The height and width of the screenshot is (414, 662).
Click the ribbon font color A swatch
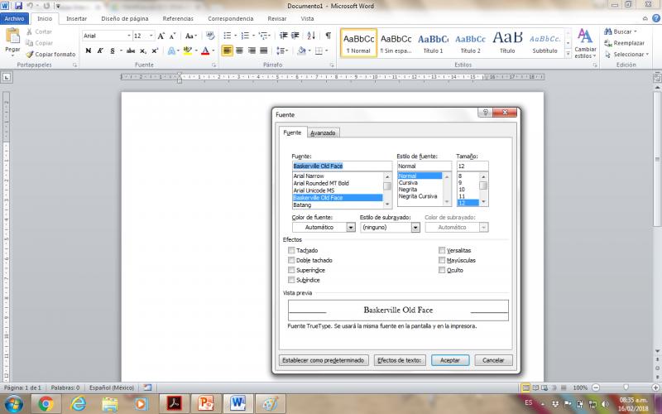click(205, 51)
